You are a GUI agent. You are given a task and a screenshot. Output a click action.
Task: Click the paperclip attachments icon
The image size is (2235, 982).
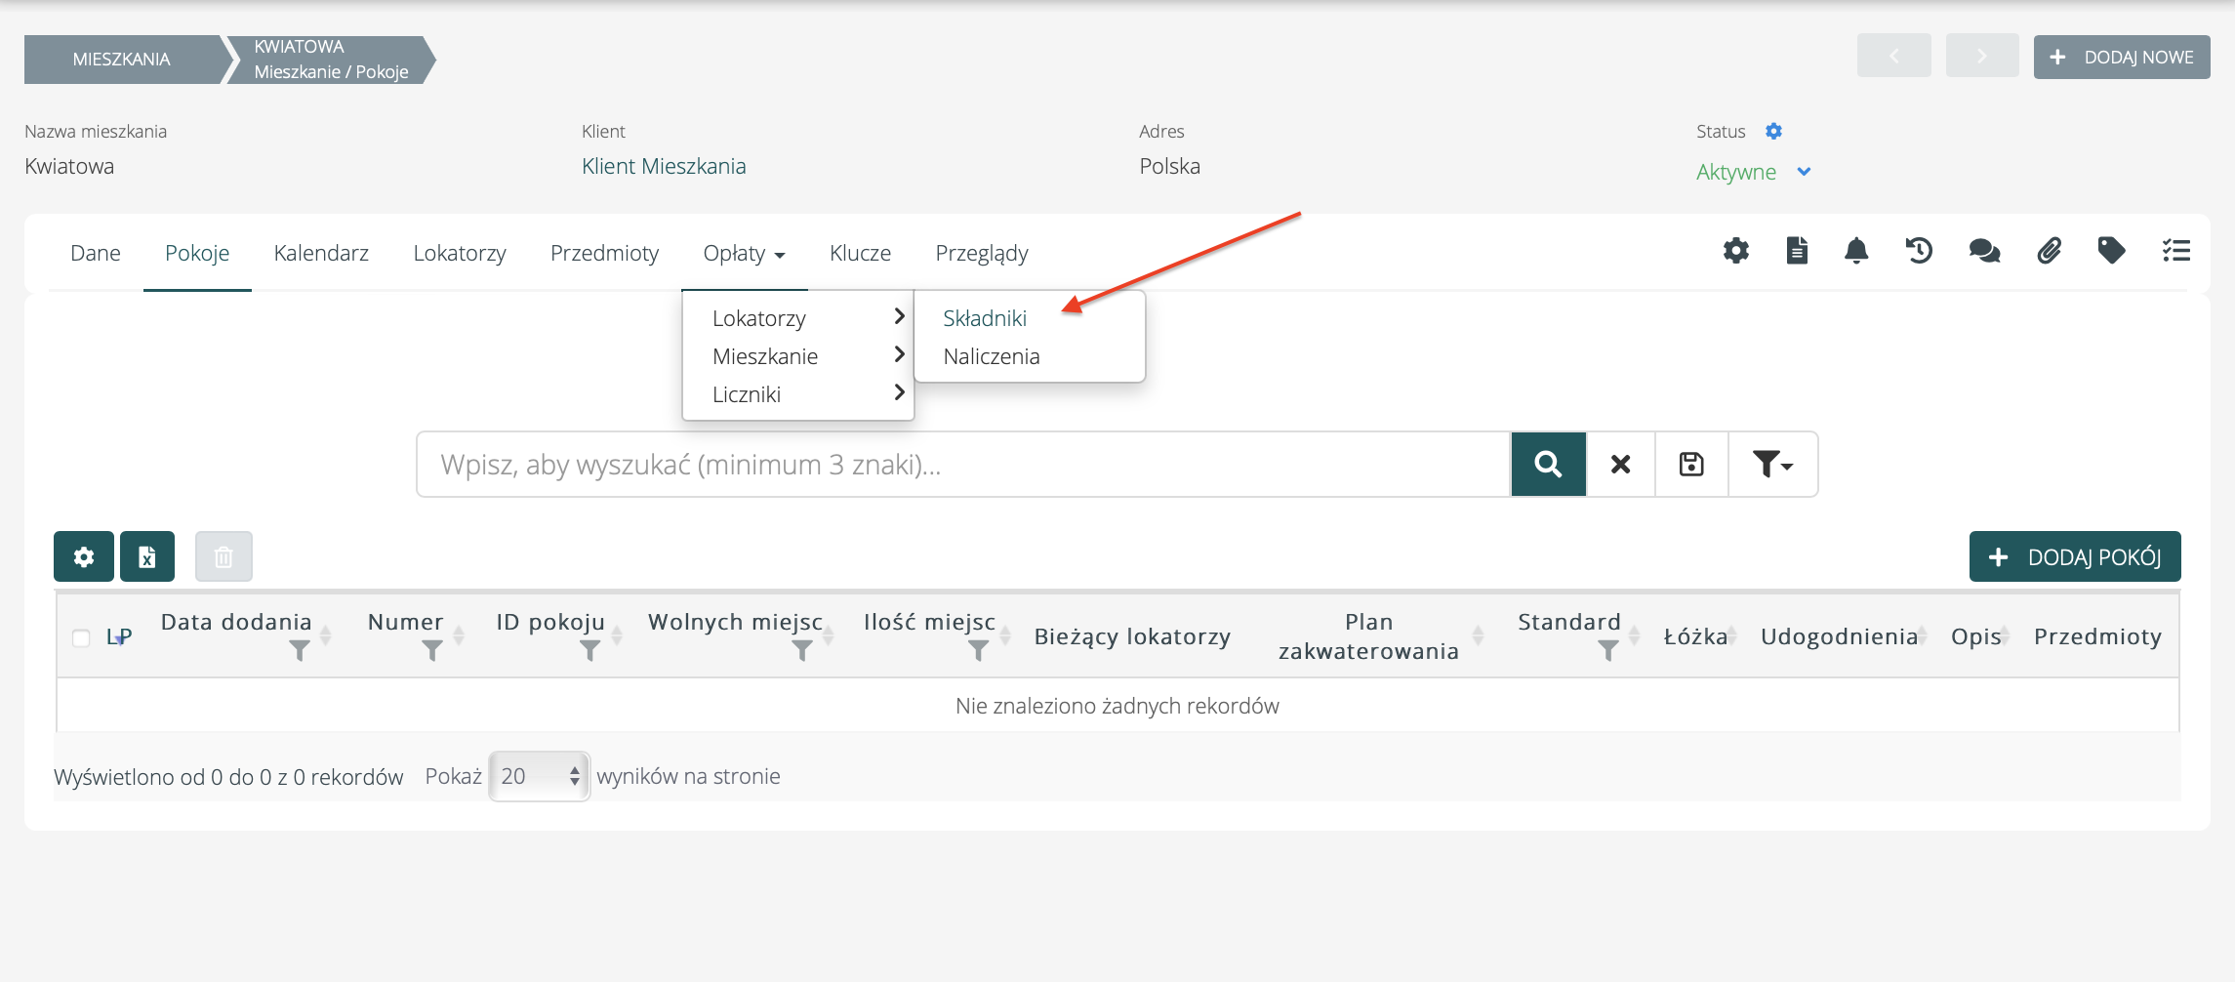(x=2049, y=252)
